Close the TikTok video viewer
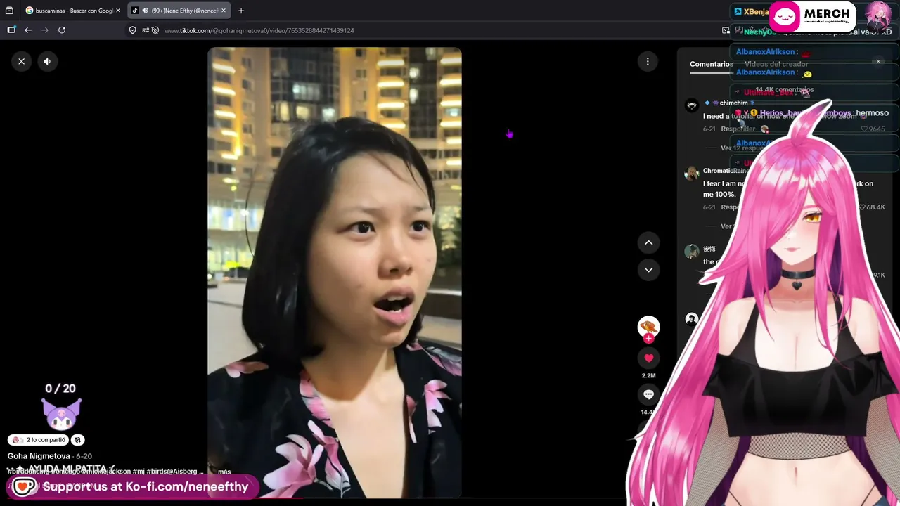 21,61
